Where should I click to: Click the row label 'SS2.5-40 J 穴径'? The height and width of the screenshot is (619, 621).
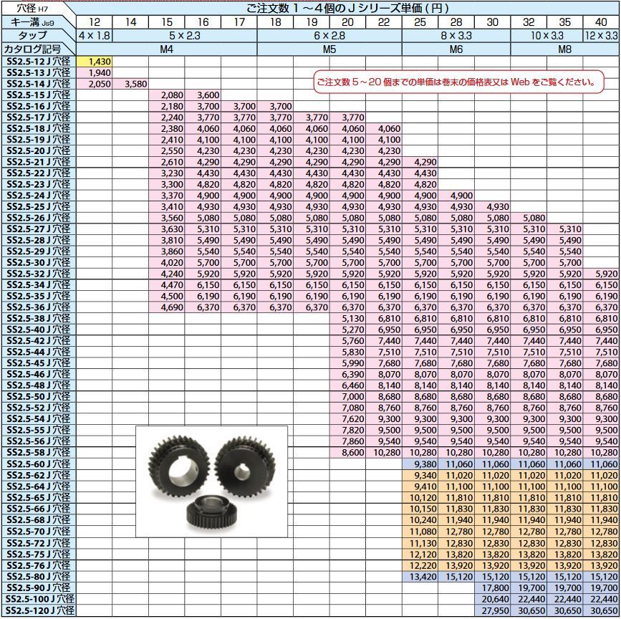pyautogui.click(x=39, y=330)
